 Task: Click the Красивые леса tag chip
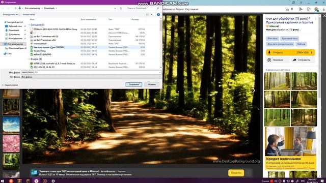pos(289,39)
